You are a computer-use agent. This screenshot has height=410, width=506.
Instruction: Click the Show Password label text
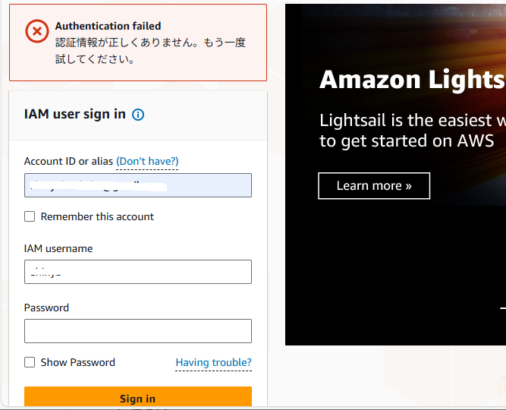pyautogui.click(x=77, y=362)
